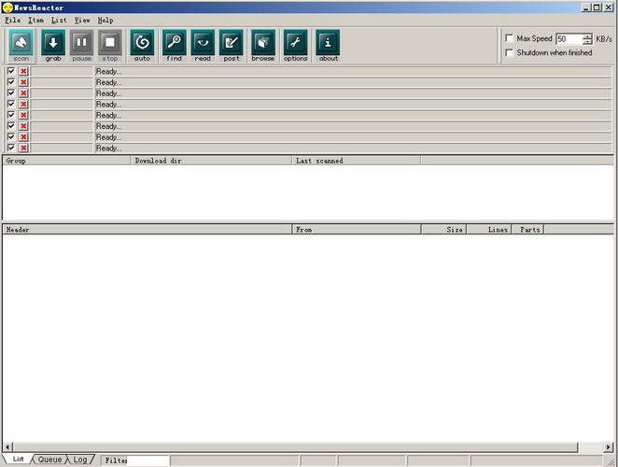Uncheck the eighth connection checkbox
The width and height of the screenshot is (618, 467).
pyautogui.click(x=11, y=148)
